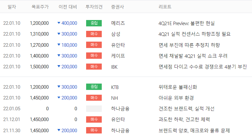Click change value 300,000 in 삼성 row
Screen dimensions: 252x136
pyautogui.click(x=69, y=34)
